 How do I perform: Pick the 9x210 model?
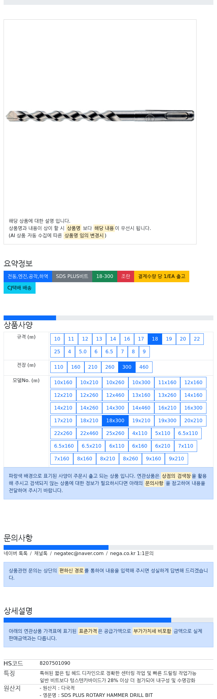(176, 459)
